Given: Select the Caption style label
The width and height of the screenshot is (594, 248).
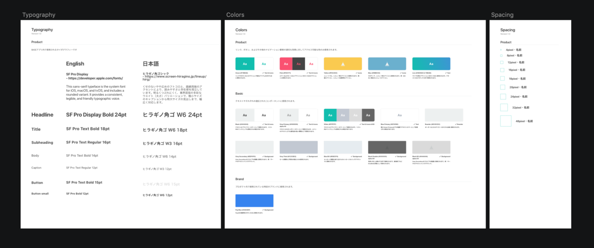Looking at the screenshot, I should click(36, 168).
